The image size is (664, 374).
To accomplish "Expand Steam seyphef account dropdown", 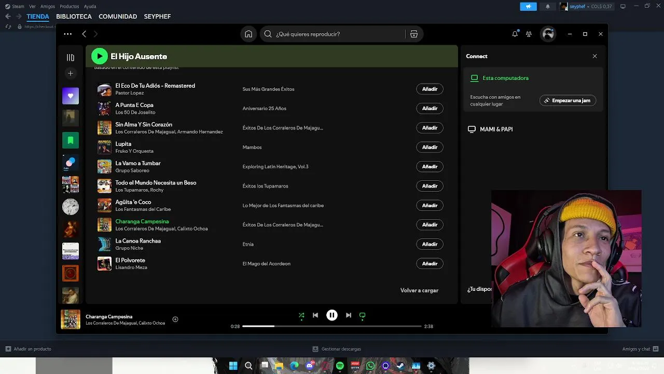I will pyautogui.click(x=587, y=6).
